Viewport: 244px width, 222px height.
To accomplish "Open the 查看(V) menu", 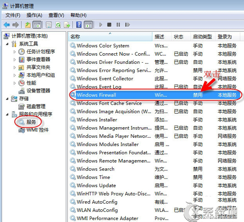I will 57,15.
